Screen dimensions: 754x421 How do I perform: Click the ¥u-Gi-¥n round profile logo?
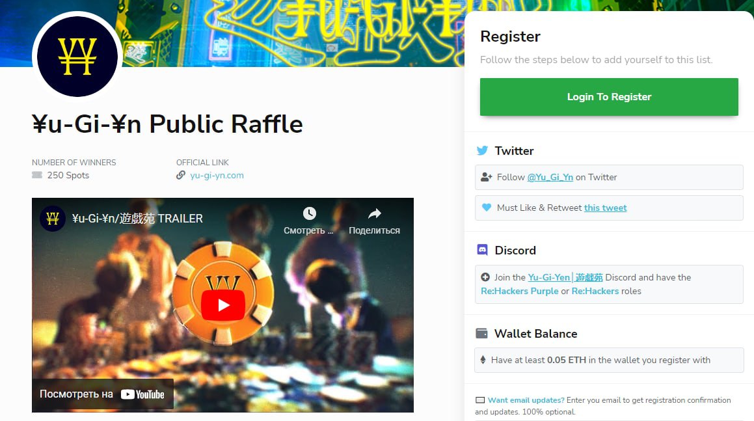(x=77, y=57)
